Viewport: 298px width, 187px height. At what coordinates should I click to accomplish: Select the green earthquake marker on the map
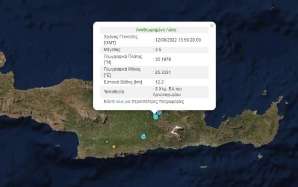(x=107, y=141)
